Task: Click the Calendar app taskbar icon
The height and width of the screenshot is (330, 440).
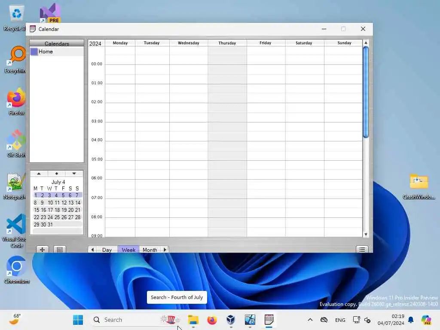Action: point(269,320)
